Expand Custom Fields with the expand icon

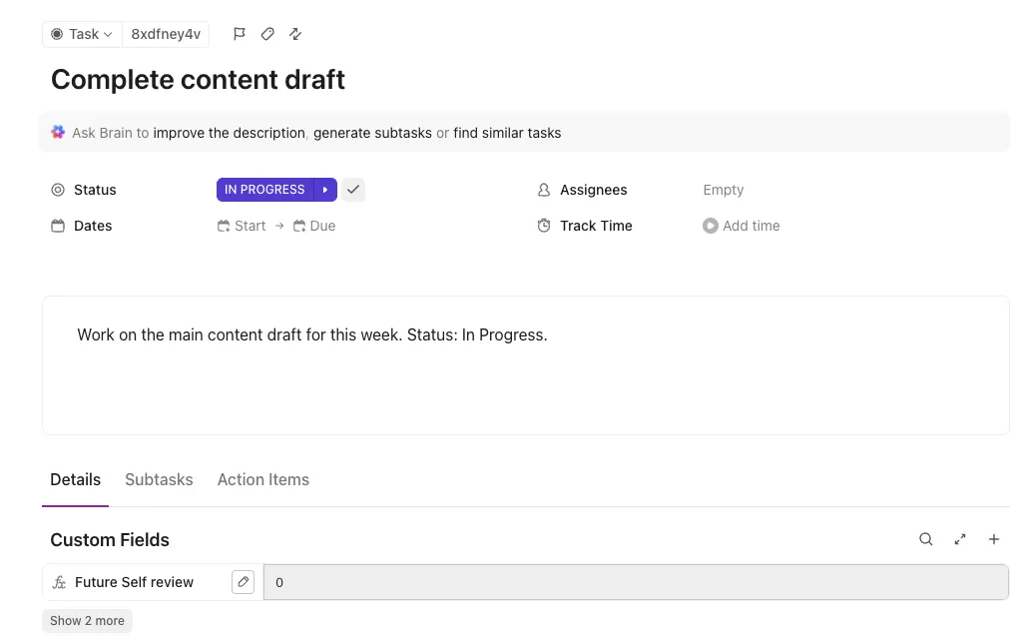960,539
